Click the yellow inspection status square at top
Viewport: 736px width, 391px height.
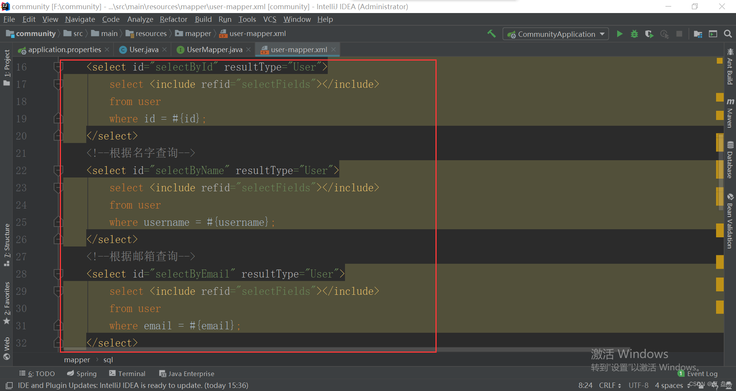tap(720, 61)
